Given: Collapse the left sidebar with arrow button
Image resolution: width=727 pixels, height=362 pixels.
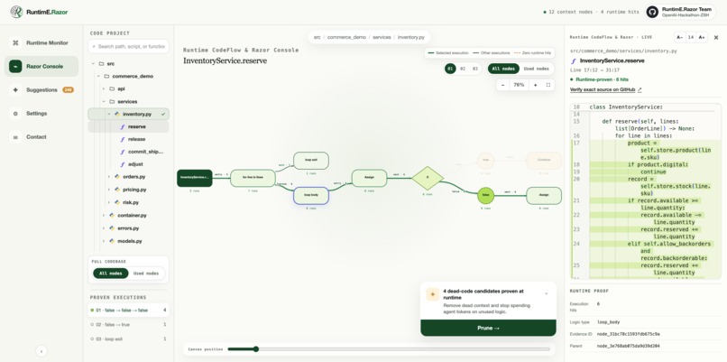Looking at the screenshot, I should point(41,351).
